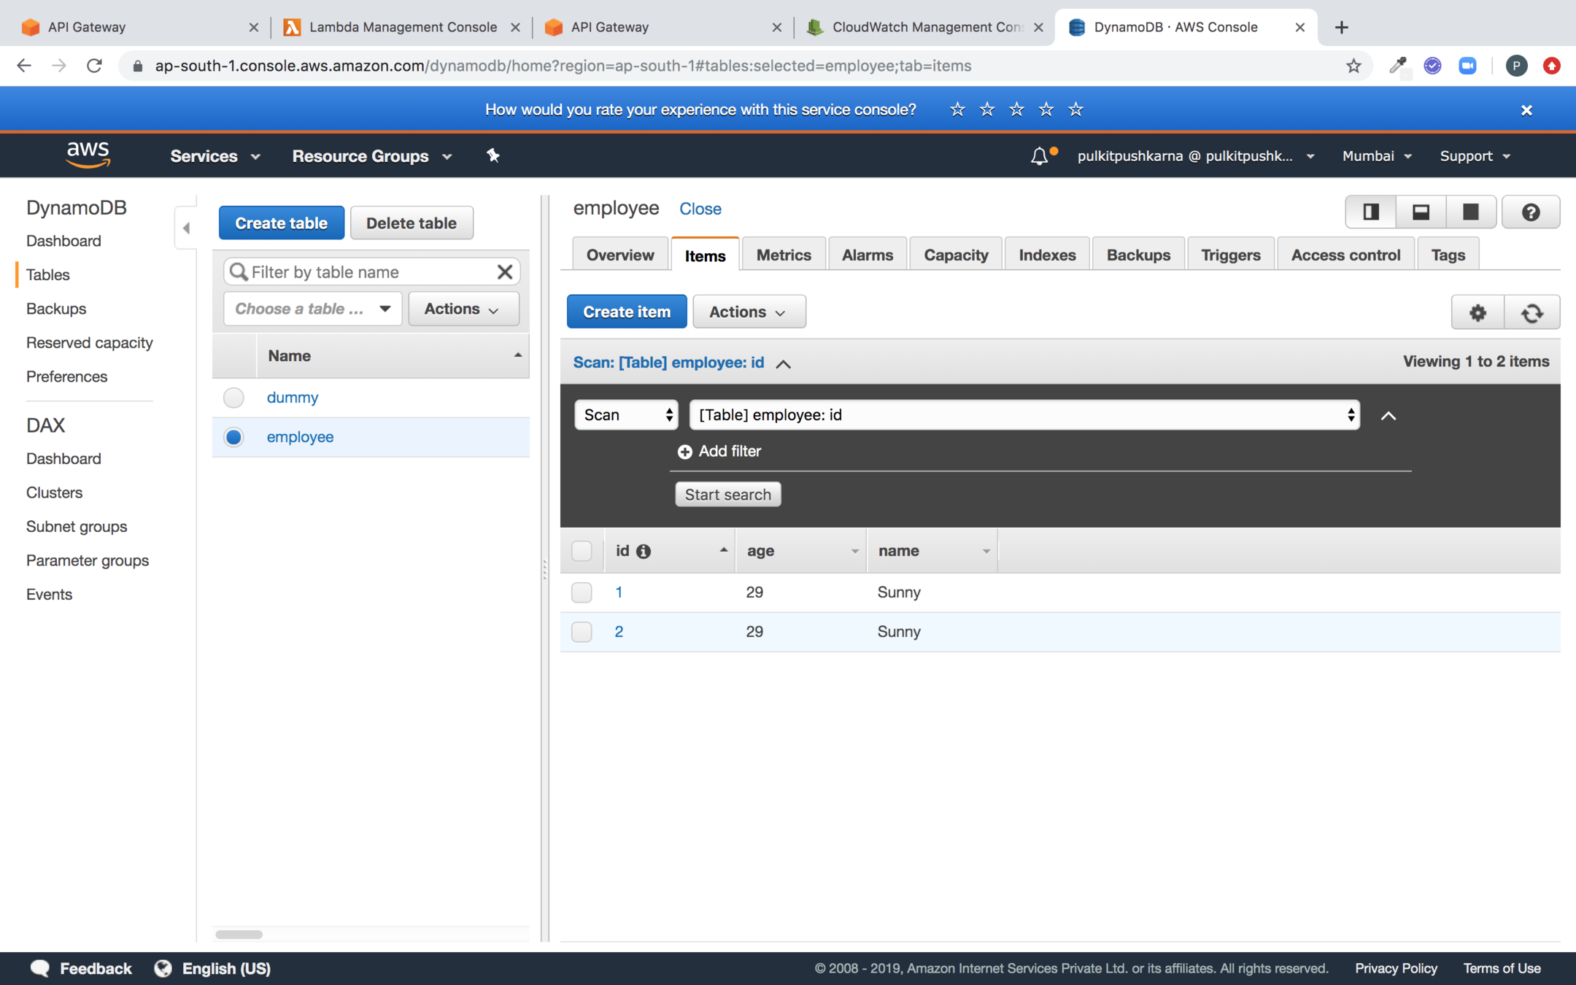Viewport: 1576px width, 985px height.
Task: Click the Create item button
Action: click(x=626, y=312)
